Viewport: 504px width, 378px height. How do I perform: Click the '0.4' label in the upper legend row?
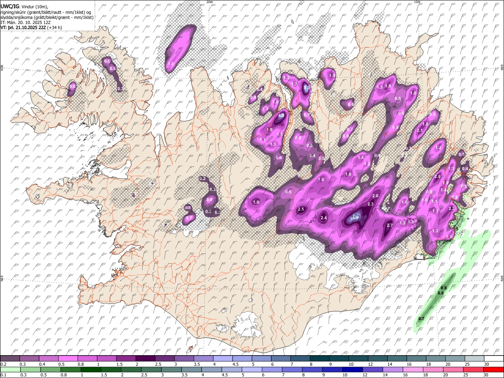pos(42,364)
